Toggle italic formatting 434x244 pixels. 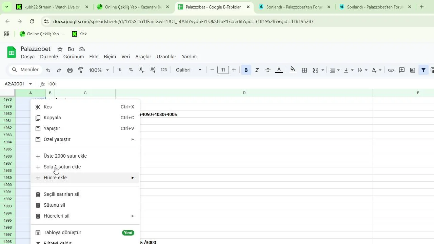(x=257, y=70)
